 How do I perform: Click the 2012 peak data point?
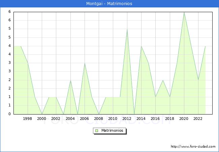tap(127, 29)
